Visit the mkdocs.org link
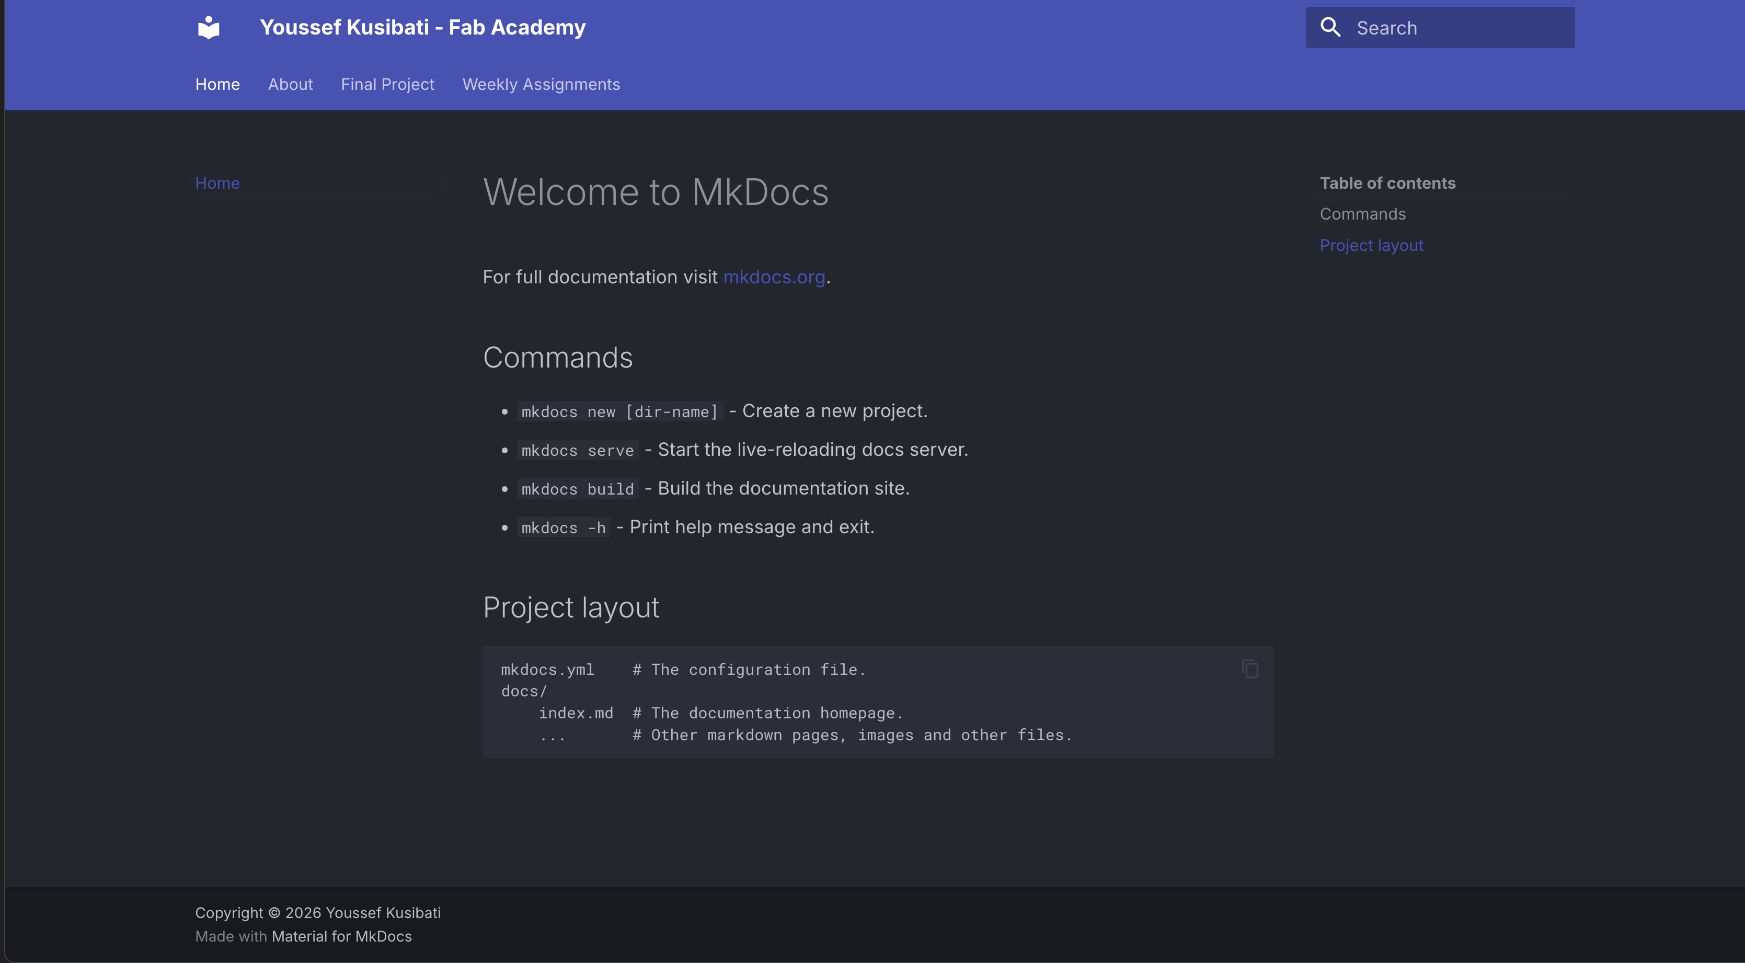This screenshot has height=963, width=1745. [x=774, y=277]
